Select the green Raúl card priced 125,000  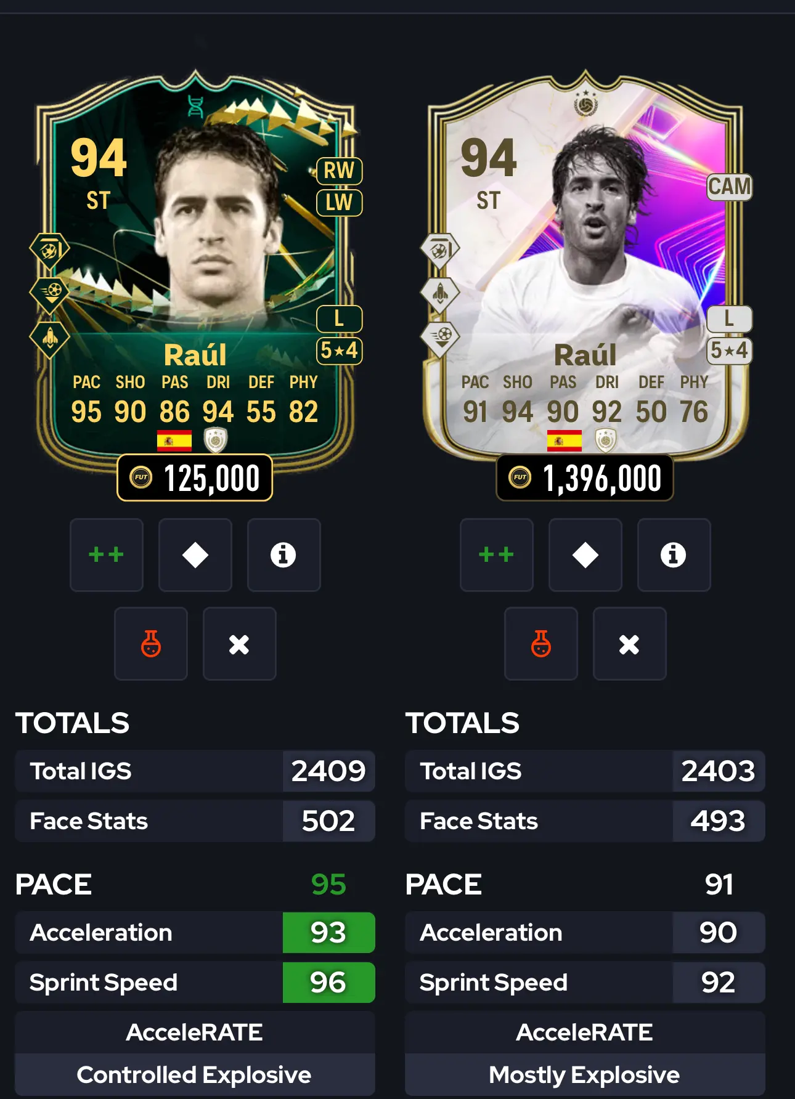[x=196, y=265]
